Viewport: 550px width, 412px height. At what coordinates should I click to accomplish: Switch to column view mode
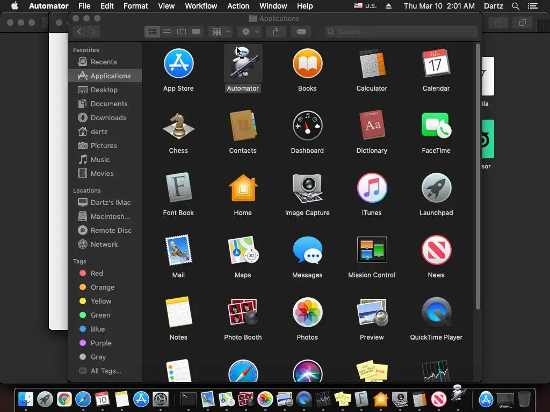coord(182,32)
